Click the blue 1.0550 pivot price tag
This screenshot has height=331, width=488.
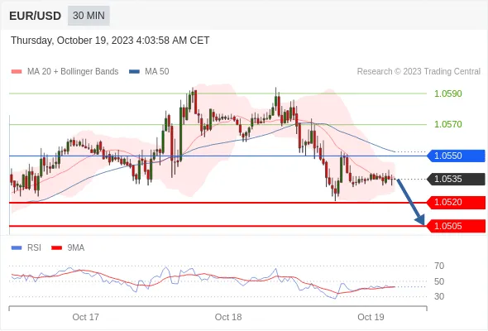pos(456,156)
